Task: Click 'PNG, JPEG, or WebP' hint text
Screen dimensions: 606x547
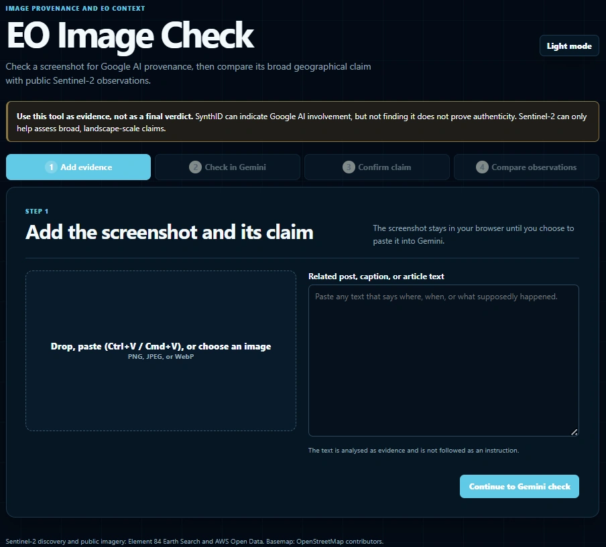Action: [x=161, y=357]
